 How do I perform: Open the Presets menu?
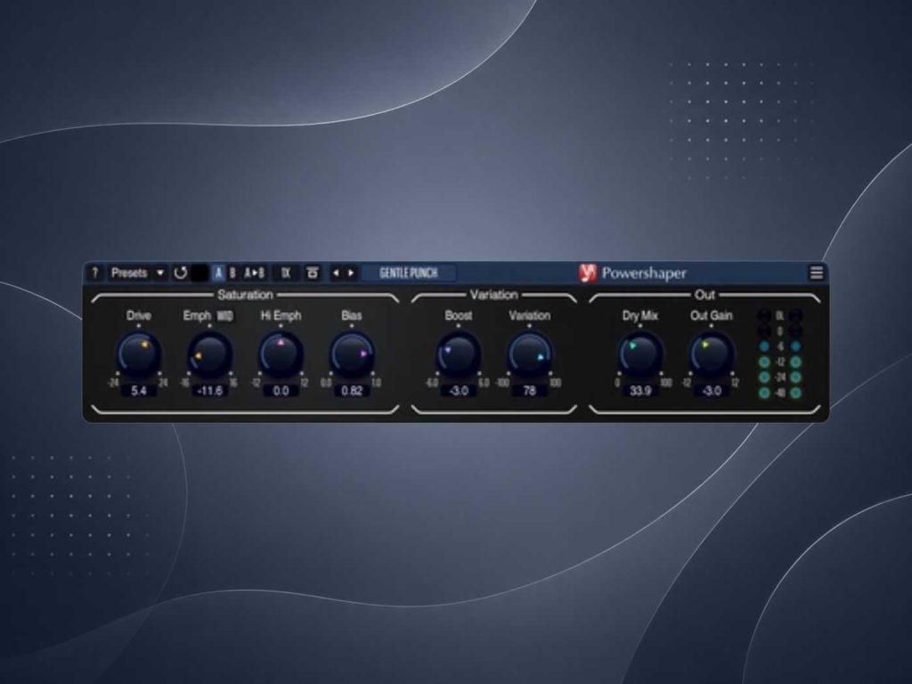click(129, 273)
